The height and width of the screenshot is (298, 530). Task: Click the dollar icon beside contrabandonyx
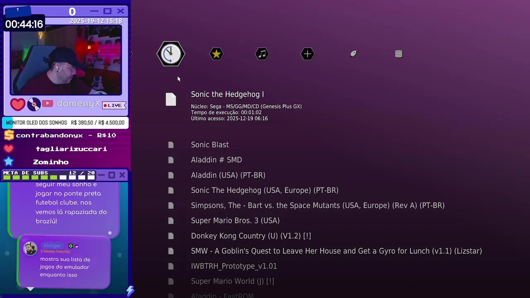click(9, 135)
